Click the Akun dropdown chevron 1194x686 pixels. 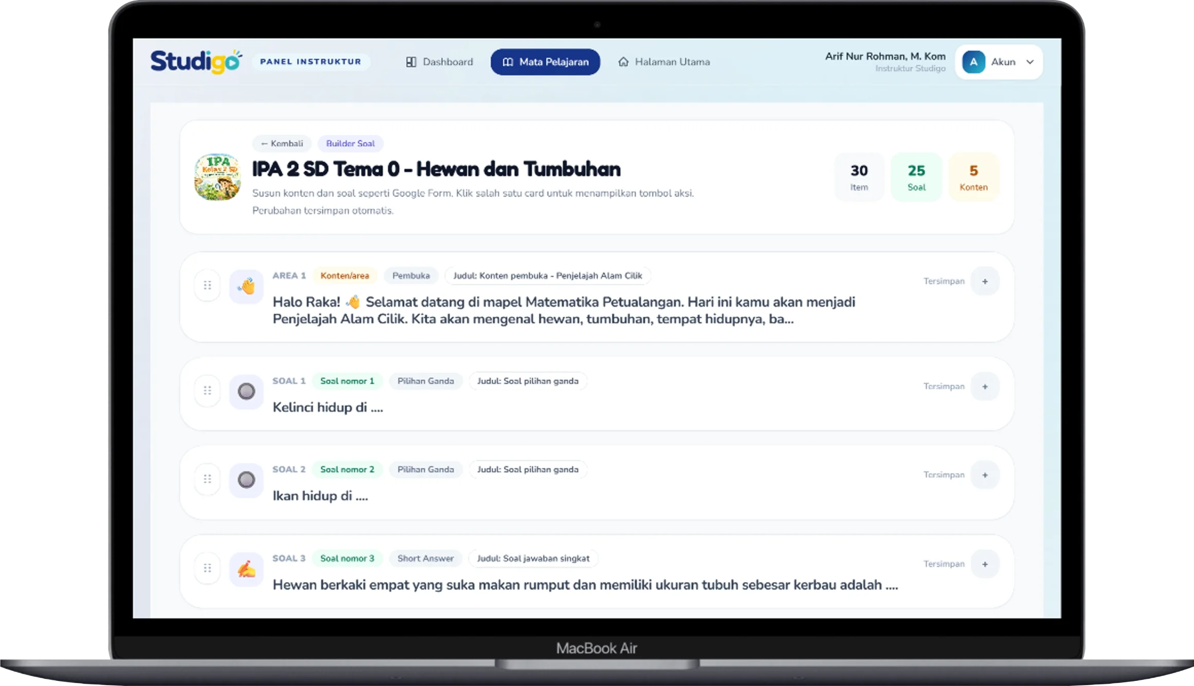click(x=1030, y=62)
